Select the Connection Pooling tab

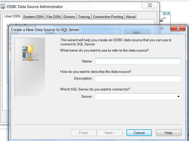pyautogui.click(x=108, y=17)
